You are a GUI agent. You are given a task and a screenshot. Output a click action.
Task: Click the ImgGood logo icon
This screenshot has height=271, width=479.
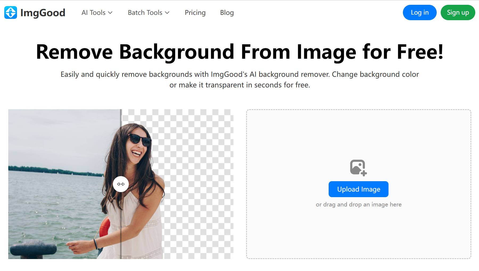(x=11, y=12)
